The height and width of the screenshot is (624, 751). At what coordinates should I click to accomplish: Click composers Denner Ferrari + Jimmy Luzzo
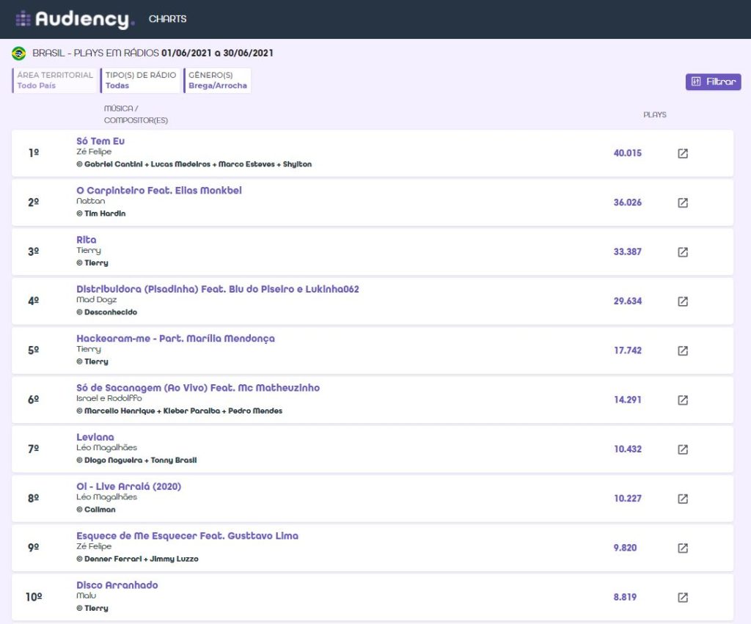(x=137, y=559)
